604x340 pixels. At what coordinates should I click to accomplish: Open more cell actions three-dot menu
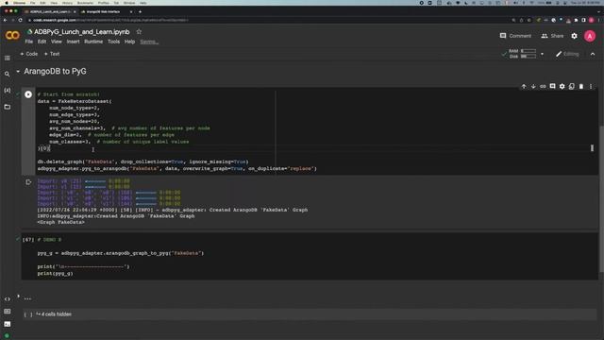pos(591,86)
